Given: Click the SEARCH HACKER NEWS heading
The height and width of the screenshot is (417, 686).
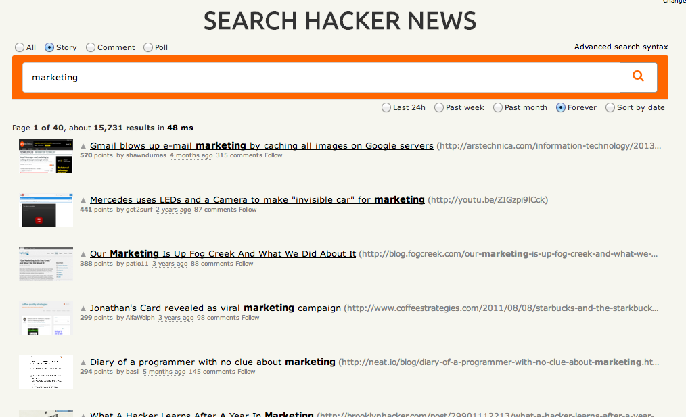Looking at the screenshot, I should [x=340, y=21].
